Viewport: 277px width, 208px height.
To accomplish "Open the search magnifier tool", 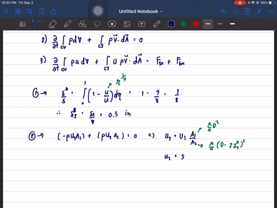I will pos(29,12).
